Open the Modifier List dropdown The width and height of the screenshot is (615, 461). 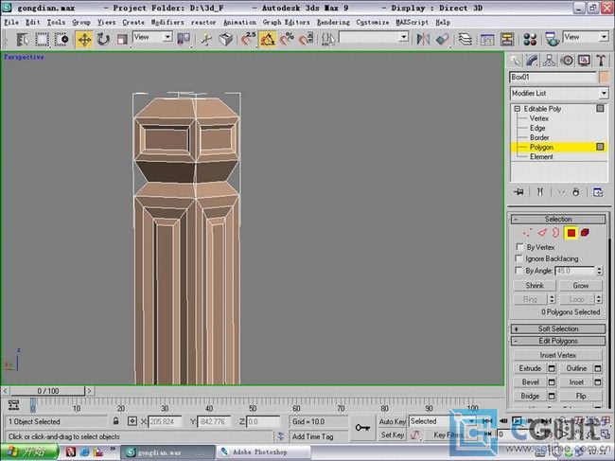coord(559,94)
